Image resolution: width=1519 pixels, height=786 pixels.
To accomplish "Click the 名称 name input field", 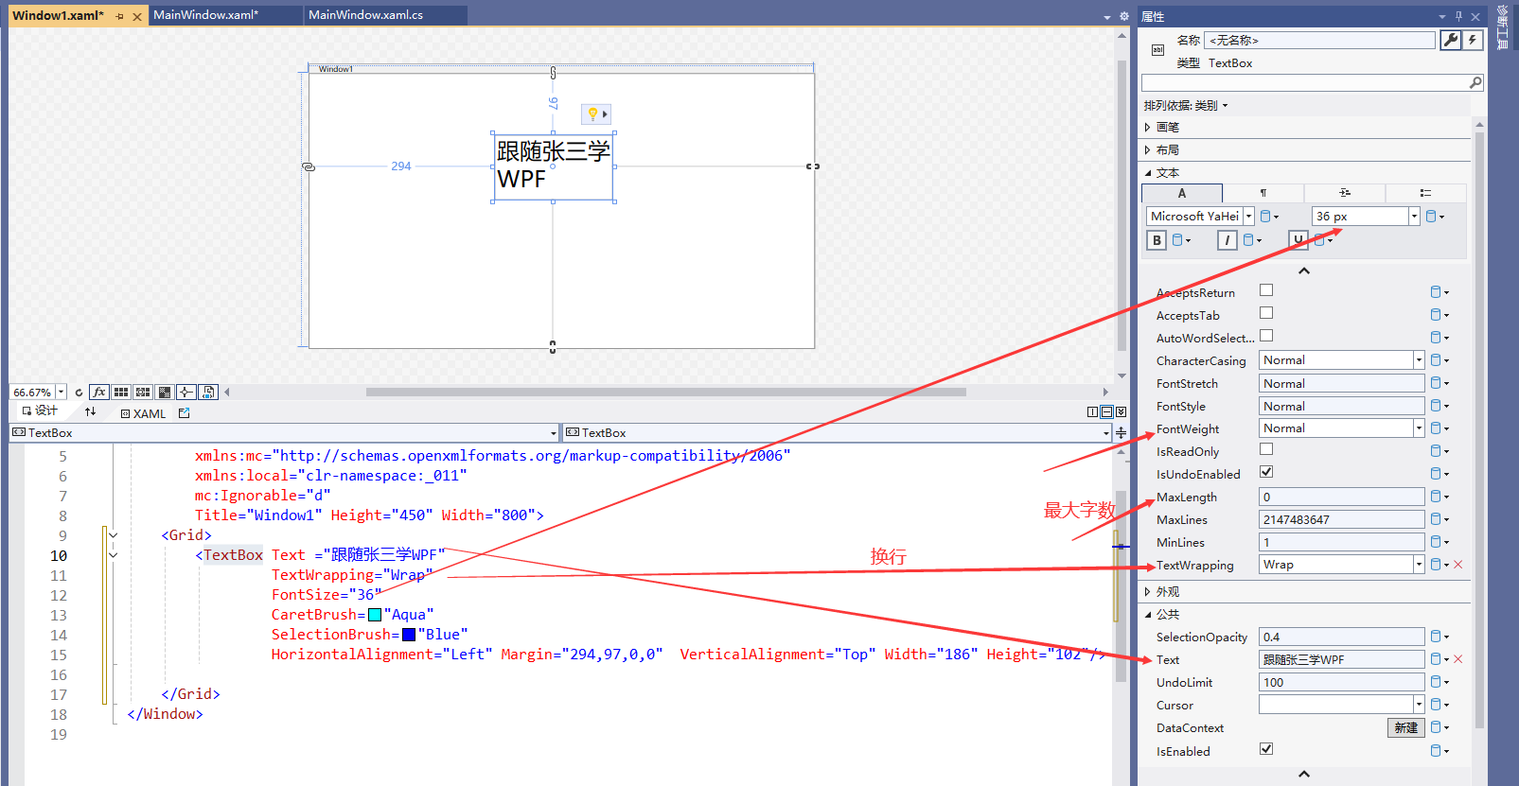I will click(x=1319, y=40).
